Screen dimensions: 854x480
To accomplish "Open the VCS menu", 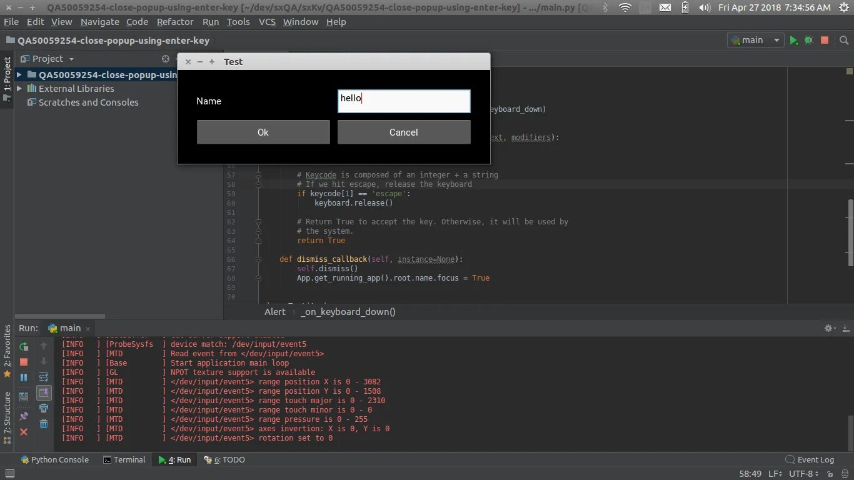I will pos(267,22).
